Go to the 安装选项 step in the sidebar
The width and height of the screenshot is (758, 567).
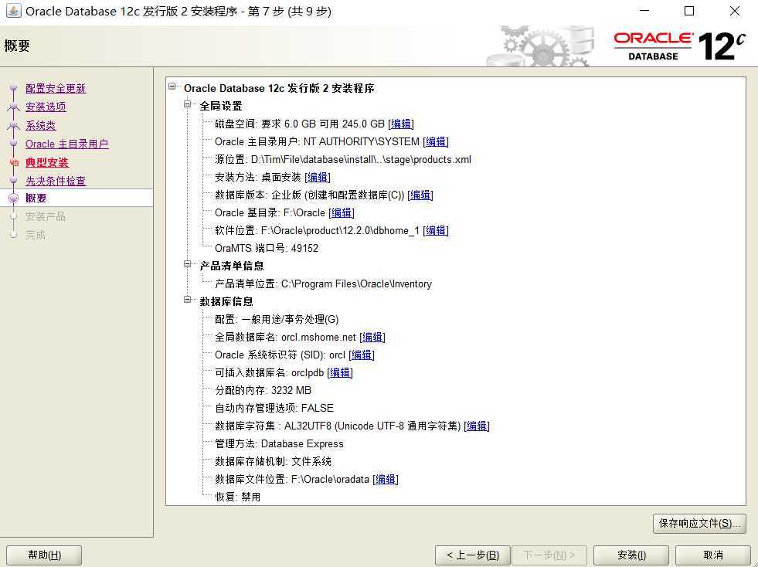tap(46, 107)
